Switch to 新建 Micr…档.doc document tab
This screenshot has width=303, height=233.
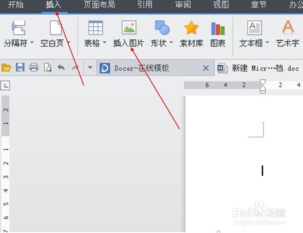point(259,68)
